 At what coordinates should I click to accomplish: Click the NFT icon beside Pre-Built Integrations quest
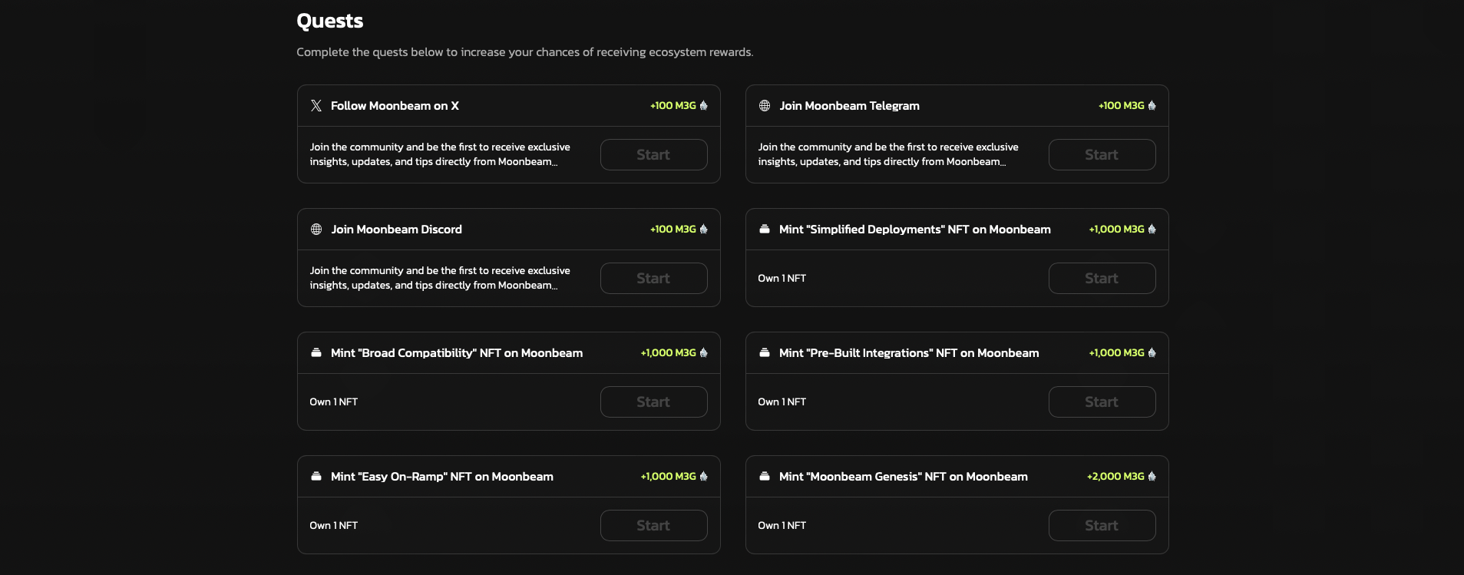point(765,352)
